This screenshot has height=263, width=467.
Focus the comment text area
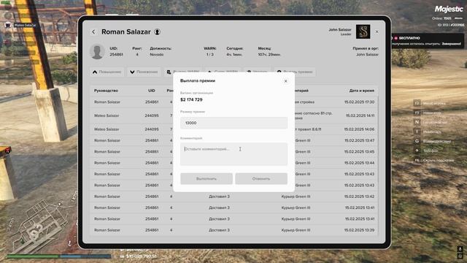[x=233, y=154]
